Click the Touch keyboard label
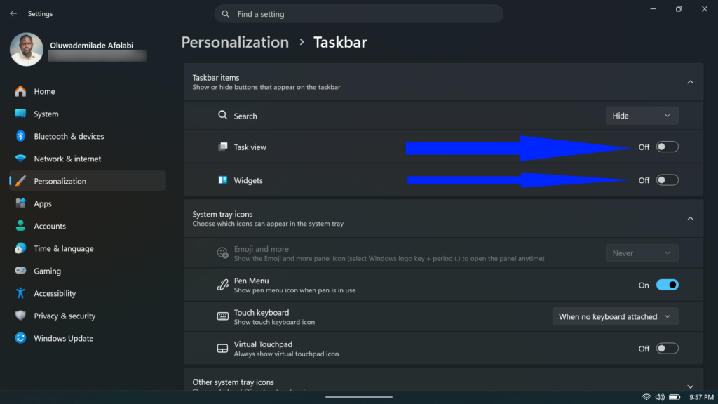This screenshot has height=404, width=718. [262, 312]
